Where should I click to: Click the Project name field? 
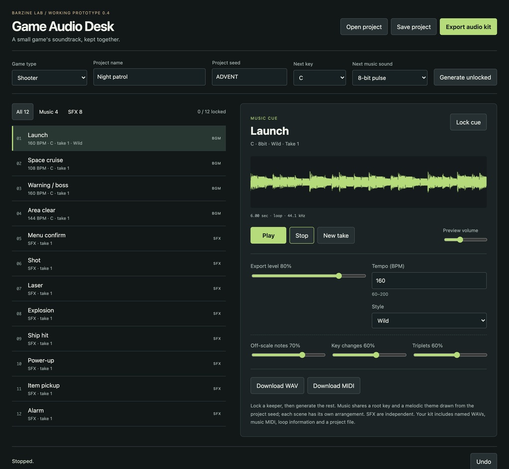tap(149, 77)
